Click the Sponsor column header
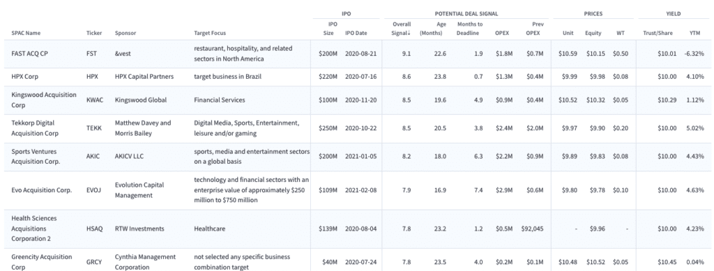714x271 pixels. tap(126, 33)
